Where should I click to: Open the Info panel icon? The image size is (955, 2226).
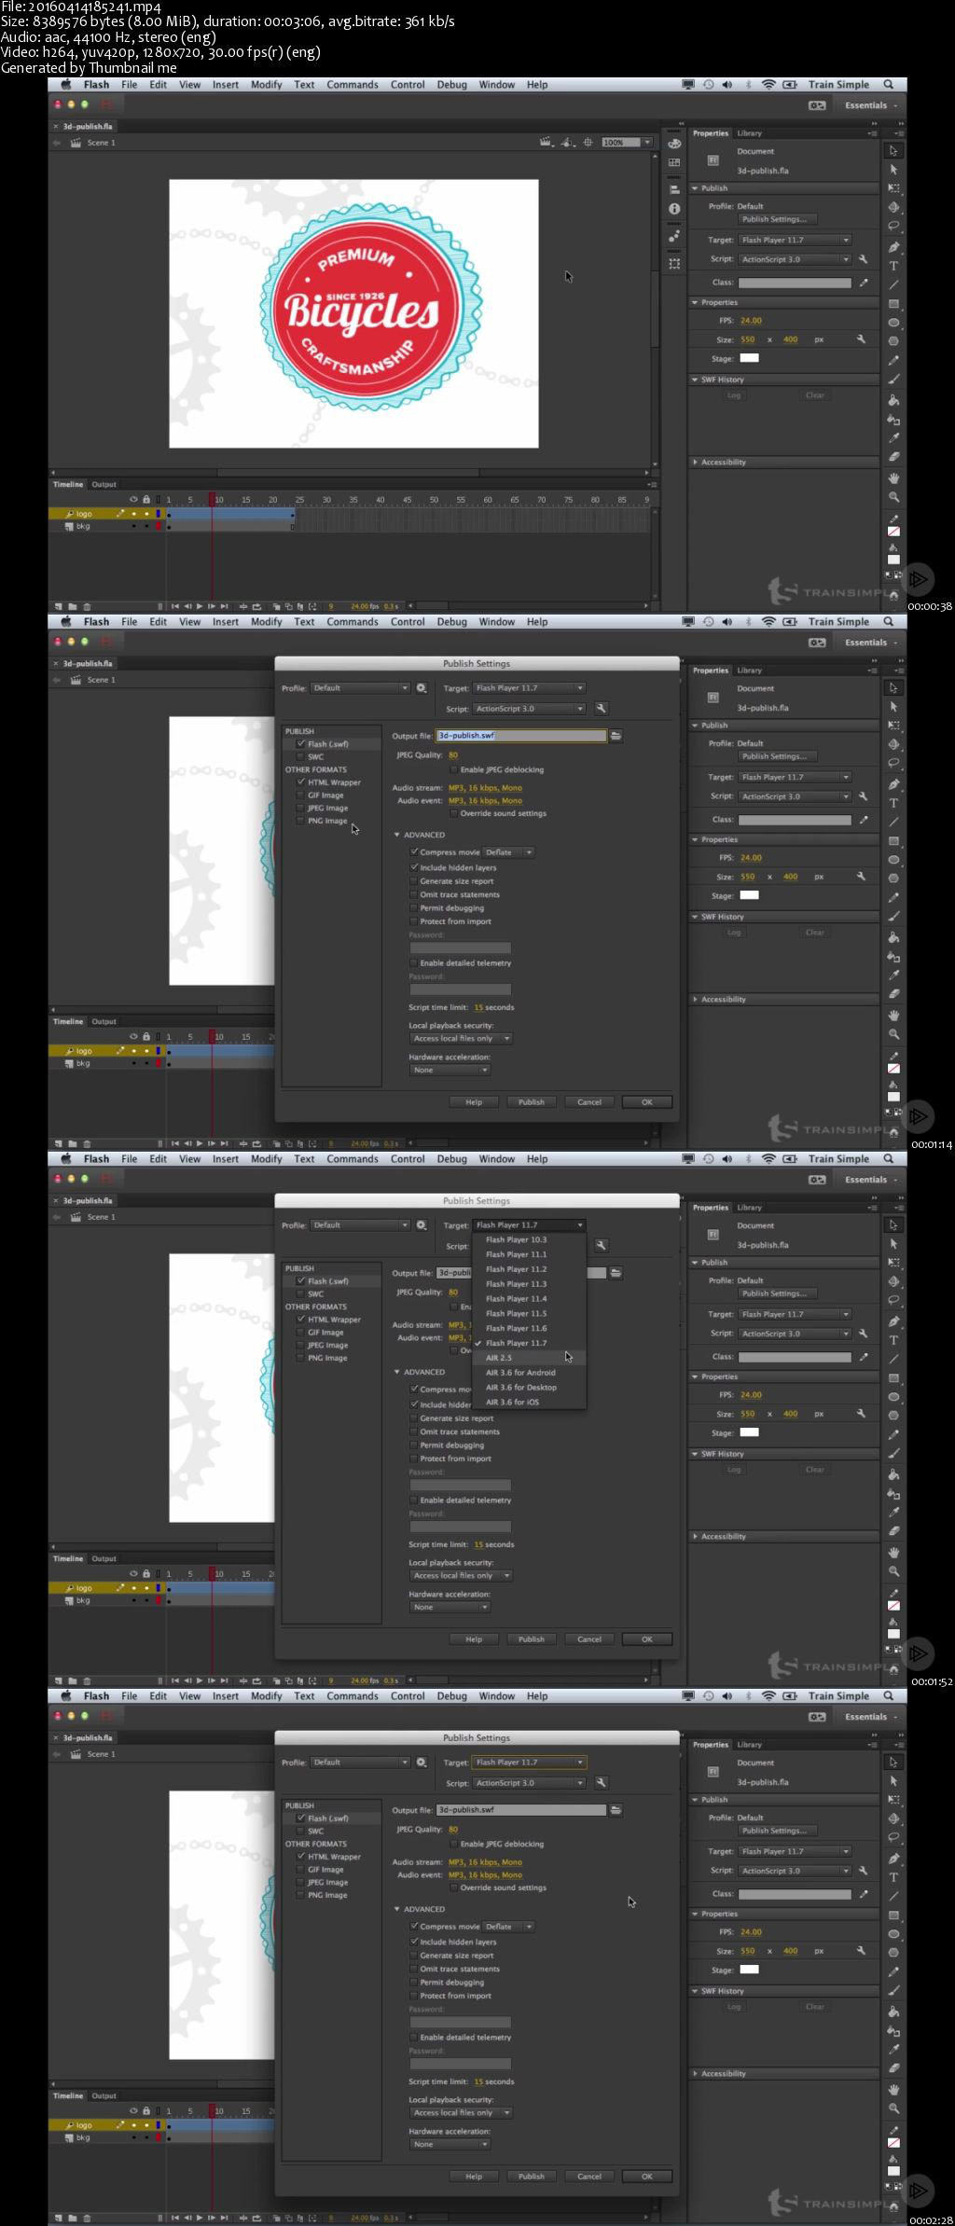[674, 209]
